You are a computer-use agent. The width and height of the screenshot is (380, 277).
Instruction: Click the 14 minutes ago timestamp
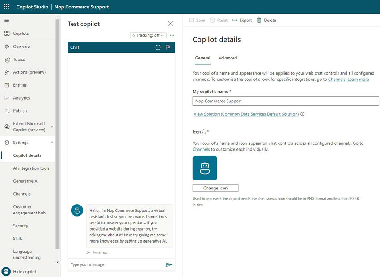97,252
